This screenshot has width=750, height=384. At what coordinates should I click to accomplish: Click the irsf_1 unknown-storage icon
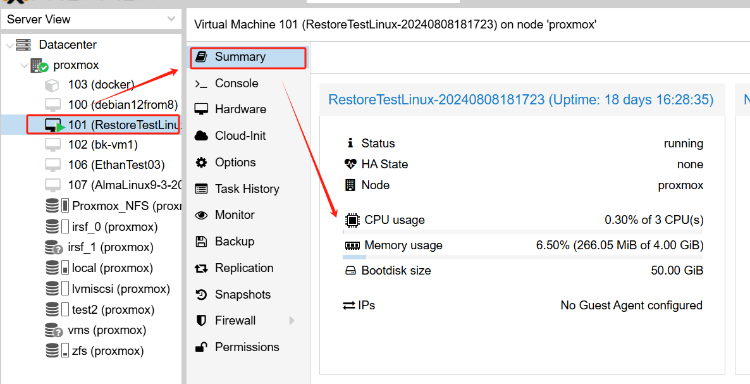(54, 248)
